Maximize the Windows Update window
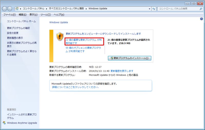The height and width of the screenshot is (130, 205). pyautogui.click(x=194, y=4)
